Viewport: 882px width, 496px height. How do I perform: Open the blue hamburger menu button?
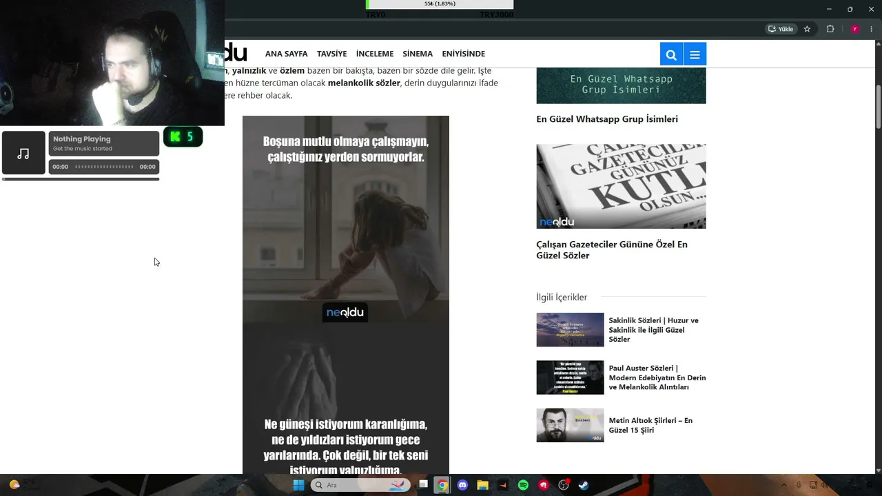pos(695,54)
